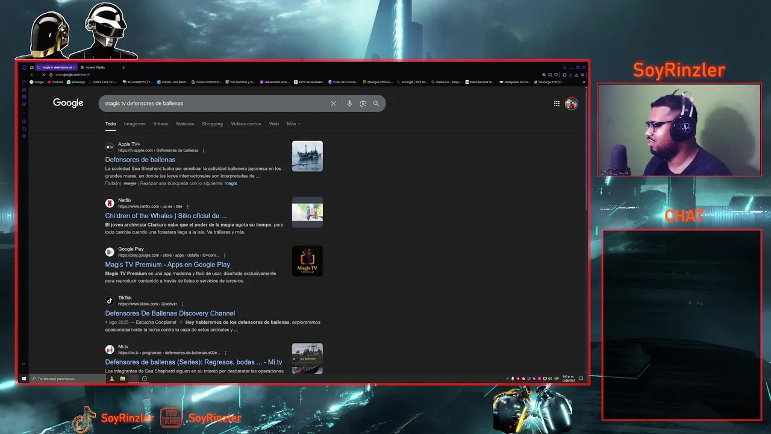Image resolution: width=771 pixels, height=434 pixels.
Task: Start voice search with the microphone icon
Action: tap(349, 104)
